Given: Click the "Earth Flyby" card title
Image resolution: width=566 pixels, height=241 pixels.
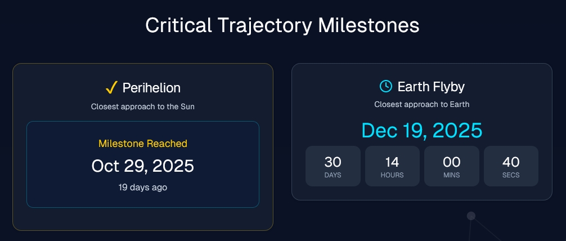Looking at the screenshot, I should 431,87.
